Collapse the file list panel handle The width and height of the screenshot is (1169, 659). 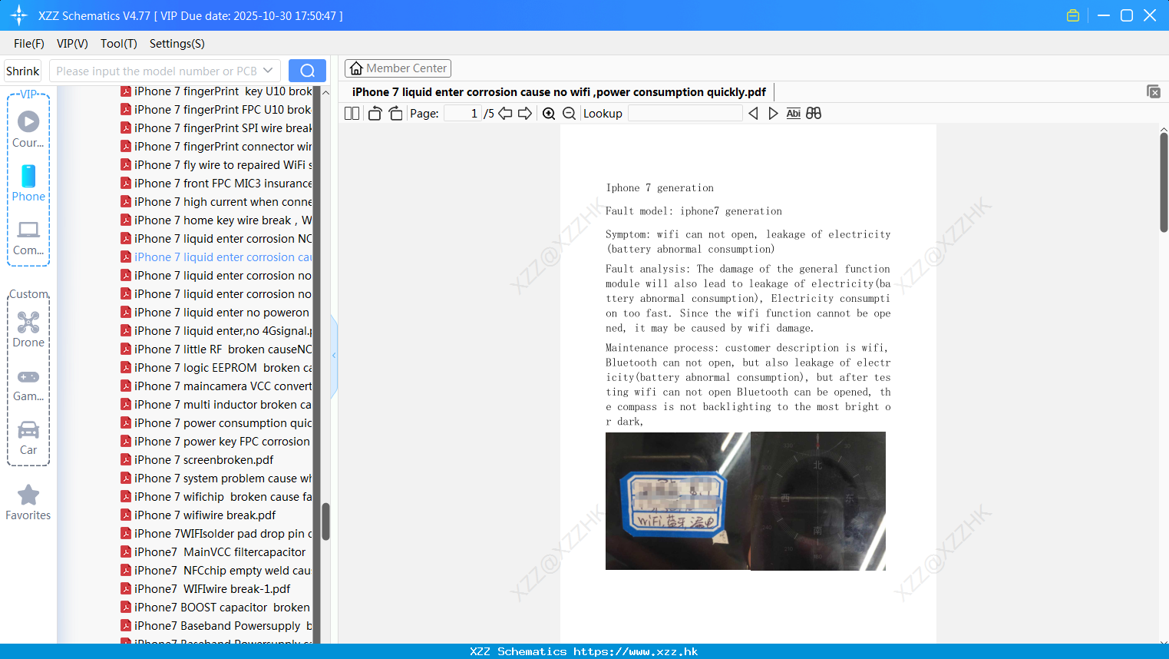pos(334,356)
